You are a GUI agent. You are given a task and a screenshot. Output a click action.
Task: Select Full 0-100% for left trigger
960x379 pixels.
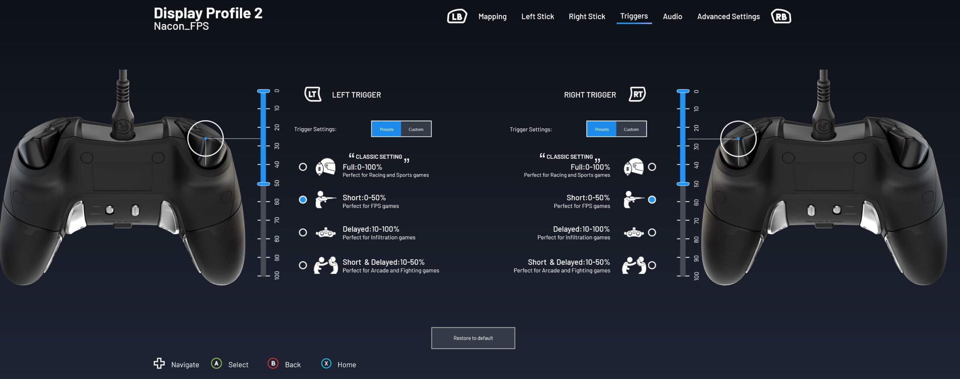tap(303, 167)
